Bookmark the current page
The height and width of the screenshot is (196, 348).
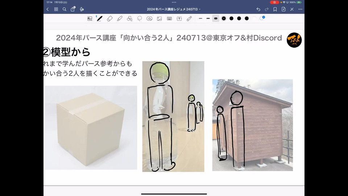point(275,9)
